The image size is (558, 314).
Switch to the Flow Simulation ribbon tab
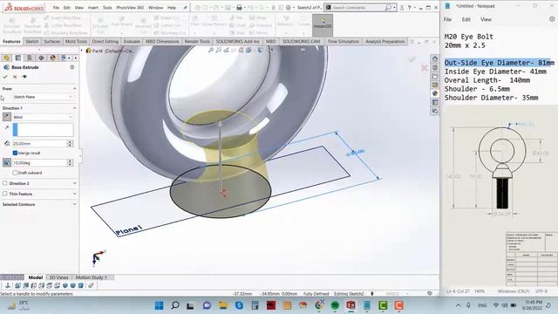coord(343,42)
